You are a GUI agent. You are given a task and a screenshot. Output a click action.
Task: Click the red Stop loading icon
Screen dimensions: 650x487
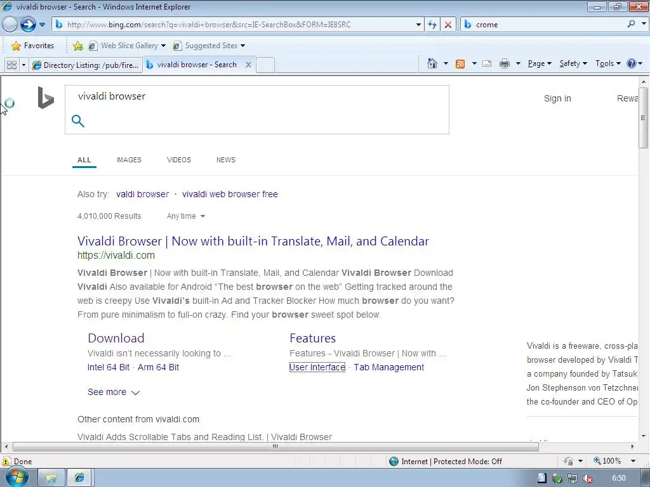(448, 25)
